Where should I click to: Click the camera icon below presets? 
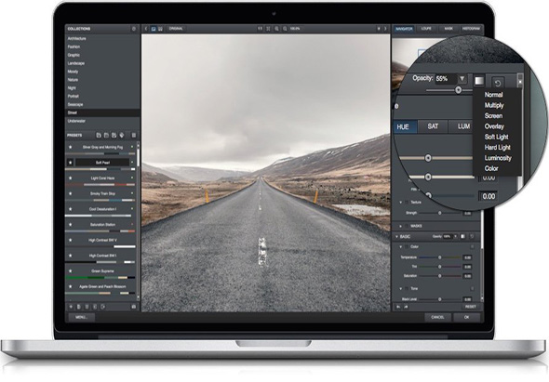coord(133,307)
